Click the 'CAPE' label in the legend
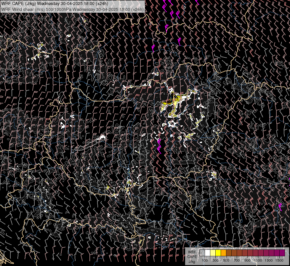 (x=192, y=257)
